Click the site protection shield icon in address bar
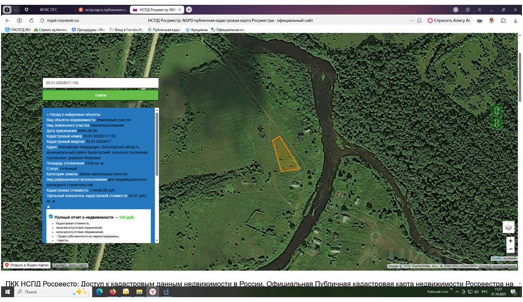Screen dimensions: 523x302 click(x=42, y=21)
